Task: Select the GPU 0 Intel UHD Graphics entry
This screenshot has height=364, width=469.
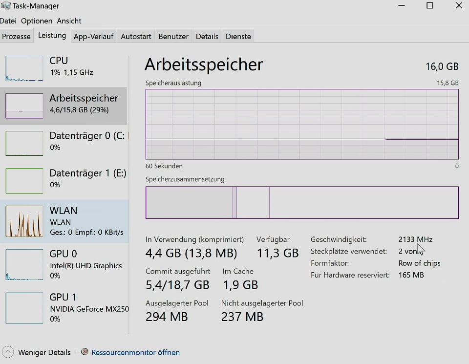Action: point(64,264)
